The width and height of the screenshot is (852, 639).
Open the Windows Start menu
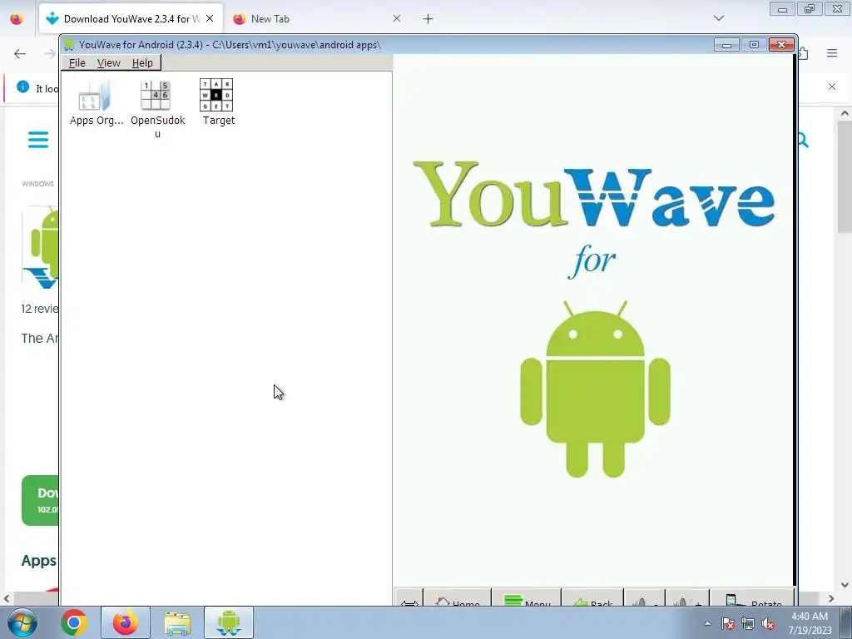(21, 622)
